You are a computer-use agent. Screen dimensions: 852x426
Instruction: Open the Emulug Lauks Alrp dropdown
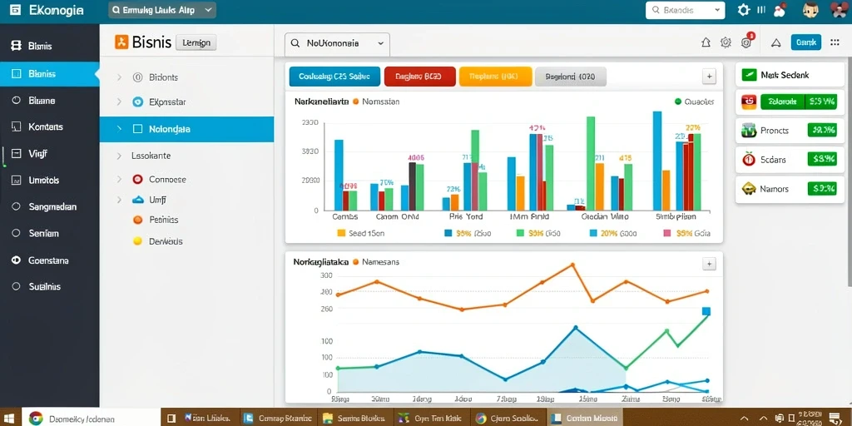pos(162,10)
